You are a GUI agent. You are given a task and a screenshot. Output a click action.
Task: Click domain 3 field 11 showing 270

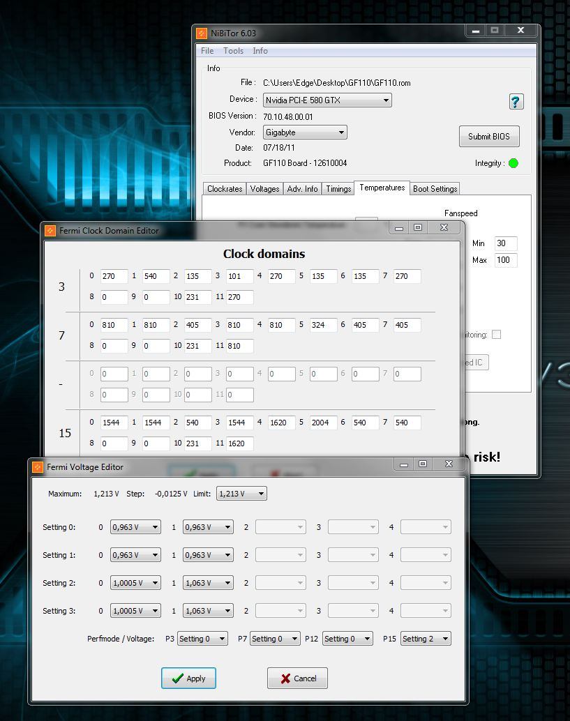(x=240, y=297)
